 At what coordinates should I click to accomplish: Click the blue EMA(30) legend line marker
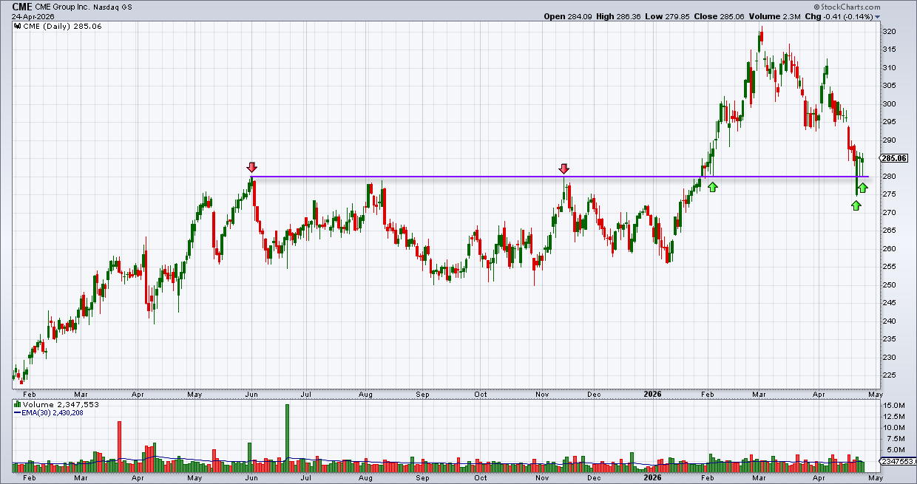(16, 413)
